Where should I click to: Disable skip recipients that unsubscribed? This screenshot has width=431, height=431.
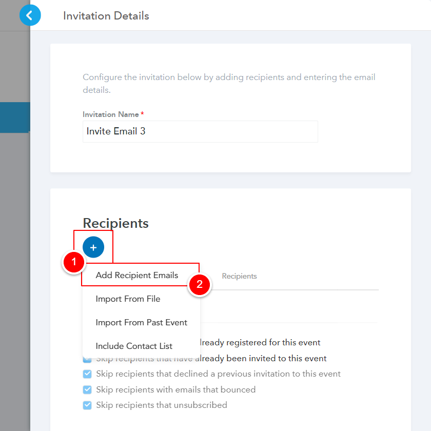coord(87,405)
